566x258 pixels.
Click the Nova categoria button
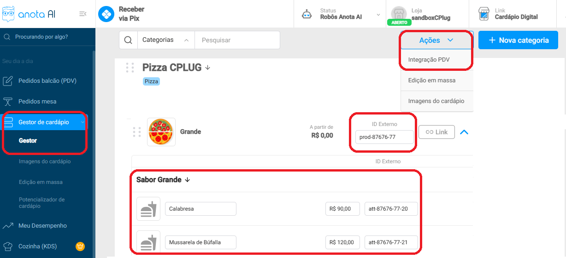[x=519, y=40]
